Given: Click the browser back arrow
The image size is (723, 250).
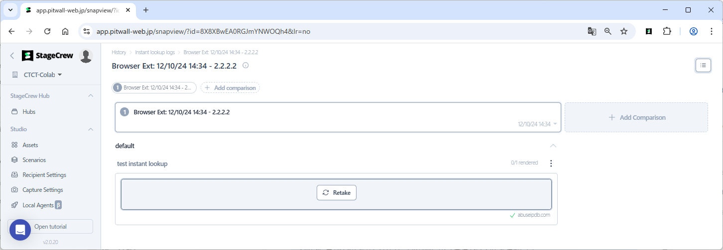Looking at the screenshot, I should (x=11, y=31).
